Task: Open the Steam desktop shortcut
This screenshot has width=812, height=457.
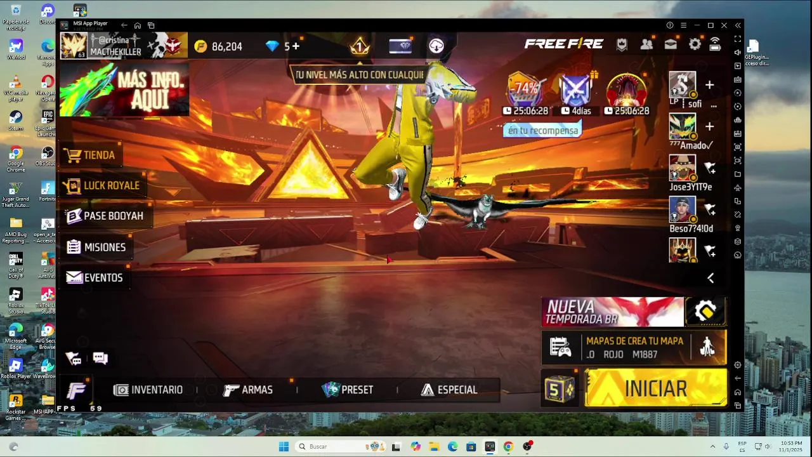Action: (x=16, y=121)
